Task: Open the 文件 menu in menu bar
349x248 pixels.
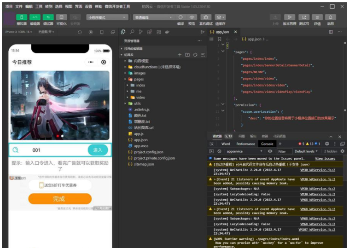Action: (19, 6)
